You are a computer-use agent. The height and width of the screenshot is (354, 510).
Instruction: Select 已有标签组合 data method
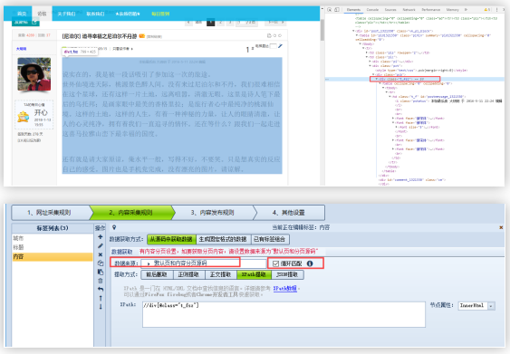[270, 239]
